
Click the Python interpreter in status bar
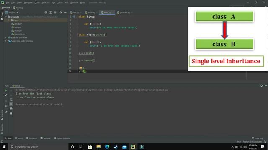point(252,142)
